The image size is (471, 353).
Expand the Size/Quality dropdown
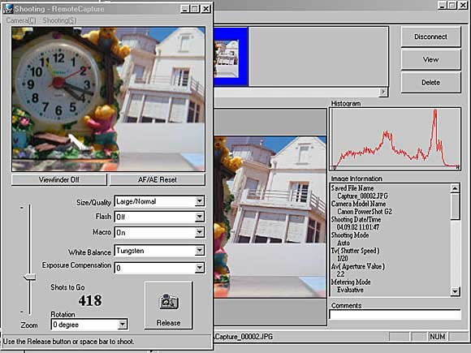(x=200, y=201)
